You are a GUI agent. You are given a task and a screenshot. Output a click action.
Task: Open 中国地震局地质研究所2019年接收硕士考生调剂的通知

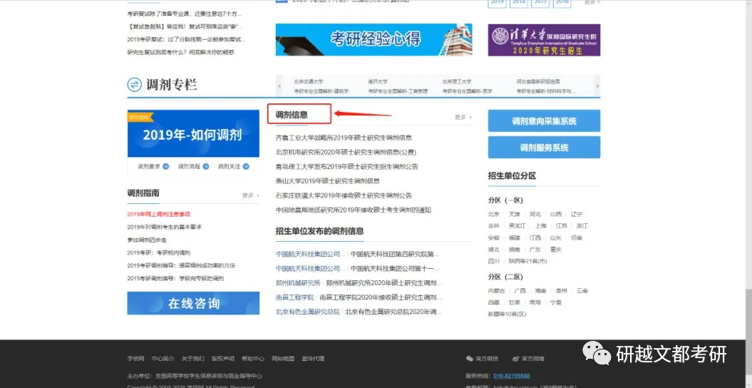tap(354, 210)
